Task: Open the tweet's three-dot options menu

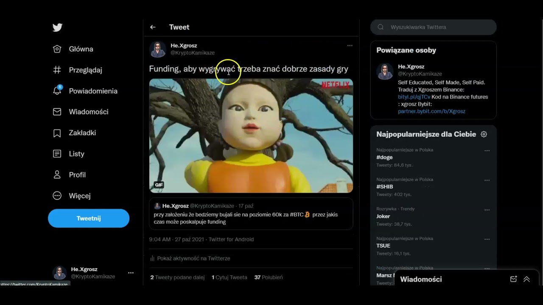Action: [350, 45]
